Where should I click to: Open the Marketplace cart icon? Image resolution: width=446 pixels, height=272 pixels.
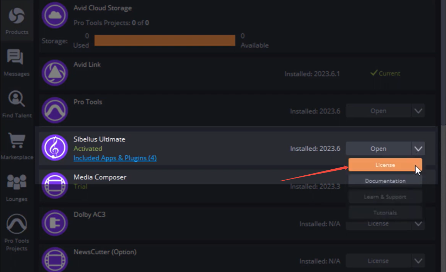tap(17, 145)
